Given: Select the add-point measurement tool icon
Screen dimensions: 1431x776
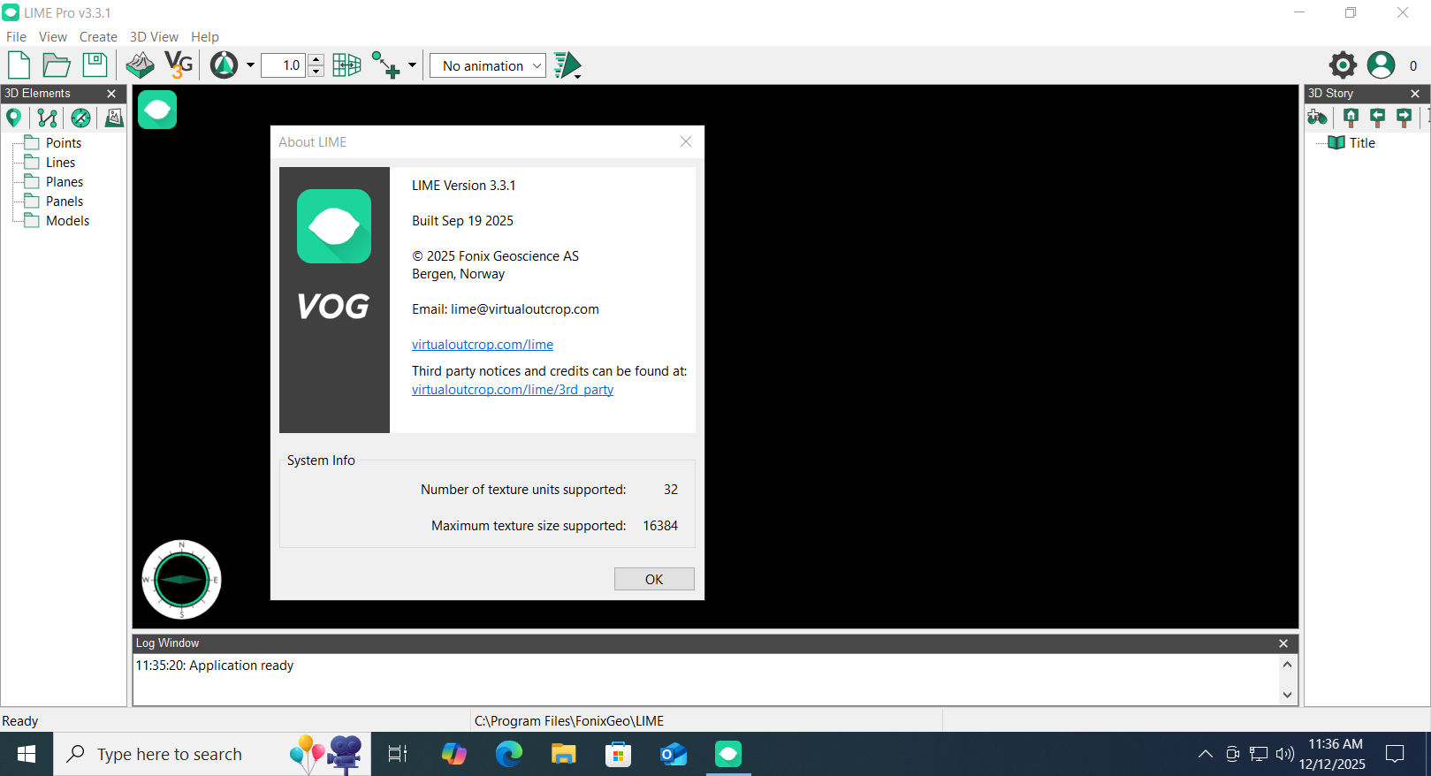Looking at the screenshot, I should pyautogui.click(x=385, y=65).
